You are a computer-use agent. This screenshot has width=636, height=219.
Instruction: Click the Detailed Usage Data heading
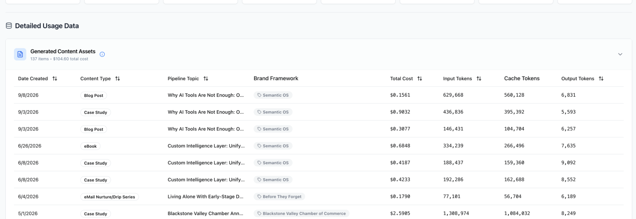point(47,26)
